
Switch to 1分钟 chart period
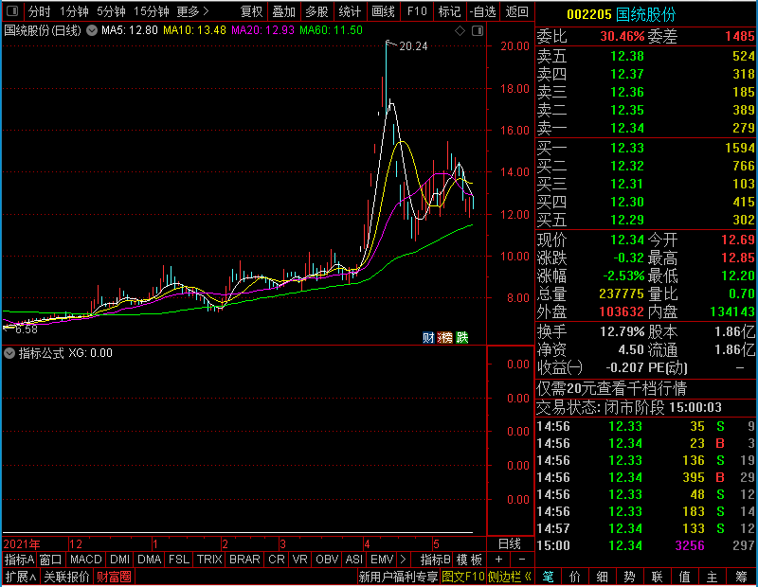(74, 11)
